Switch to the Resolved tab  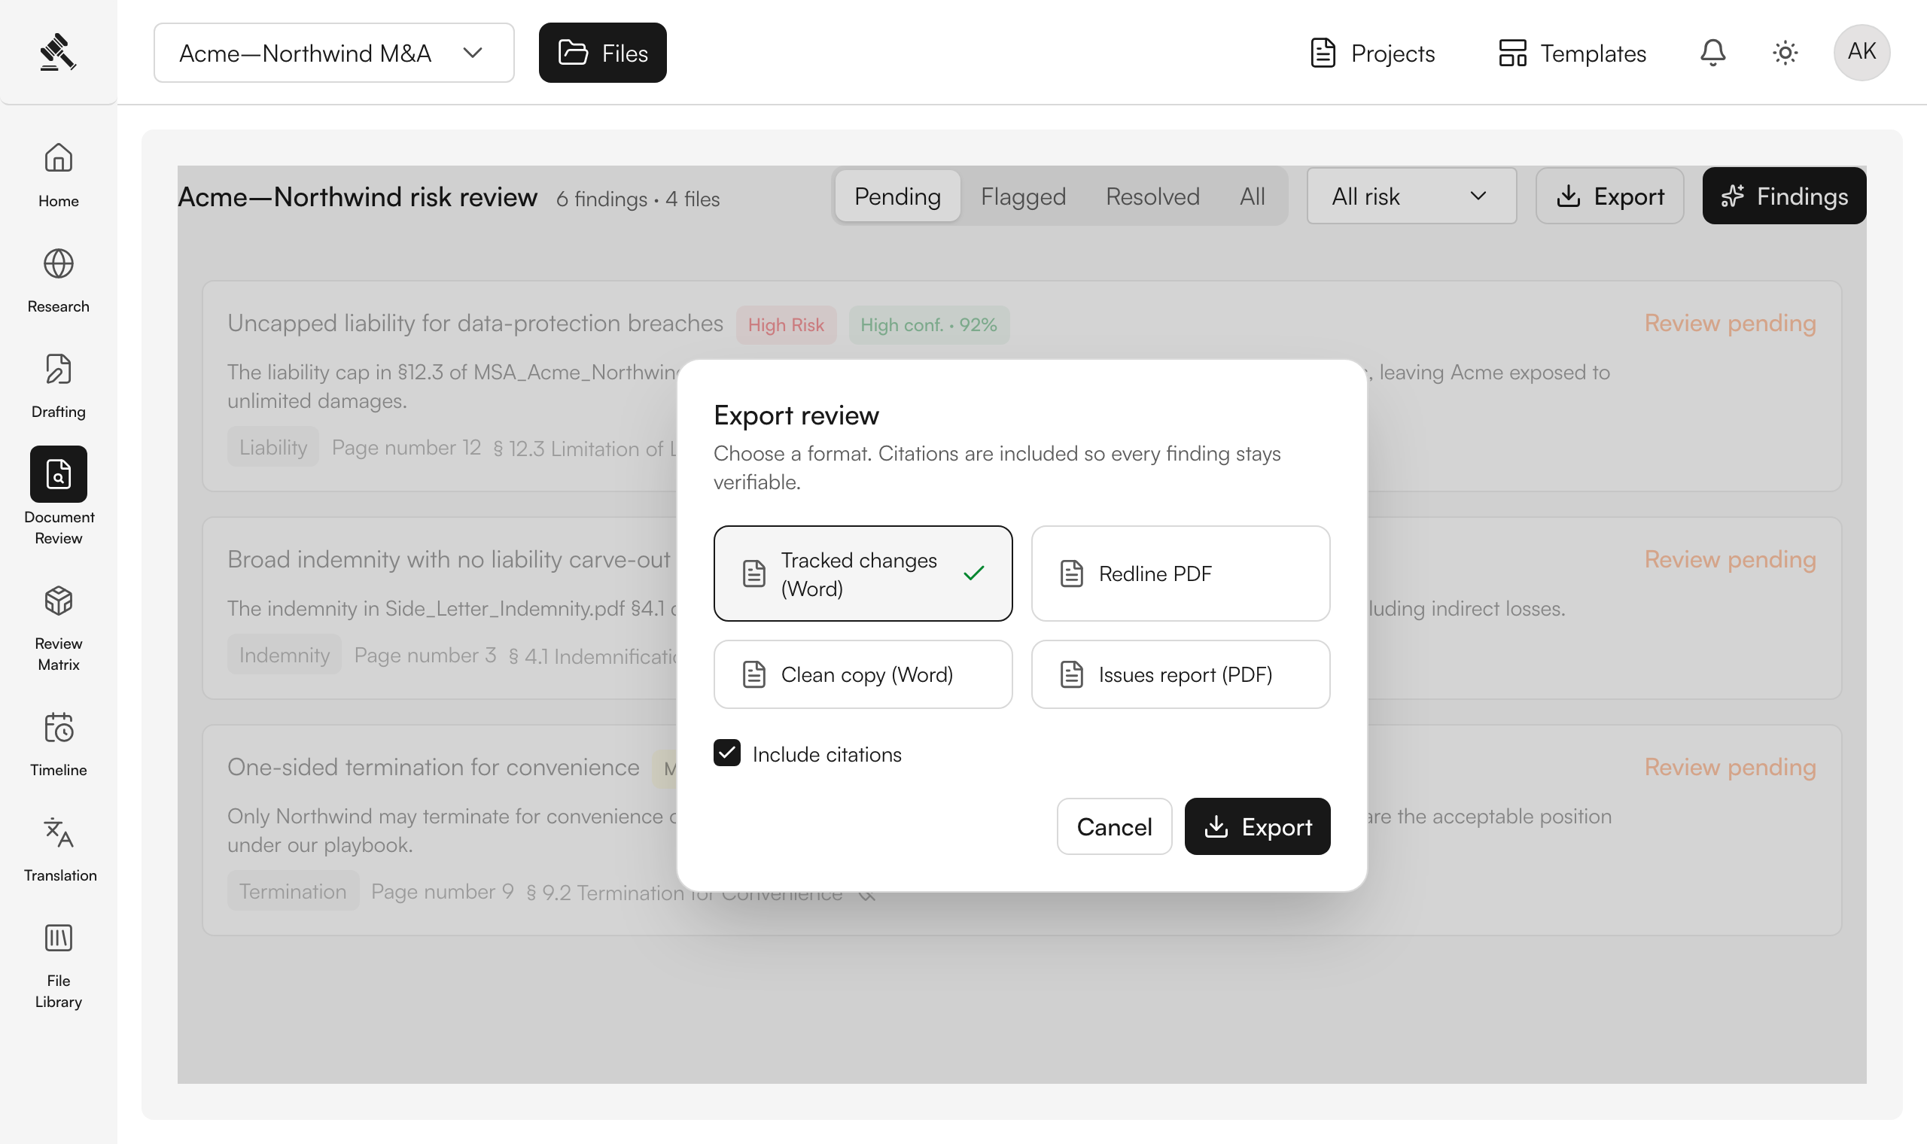click(1152, 196)
